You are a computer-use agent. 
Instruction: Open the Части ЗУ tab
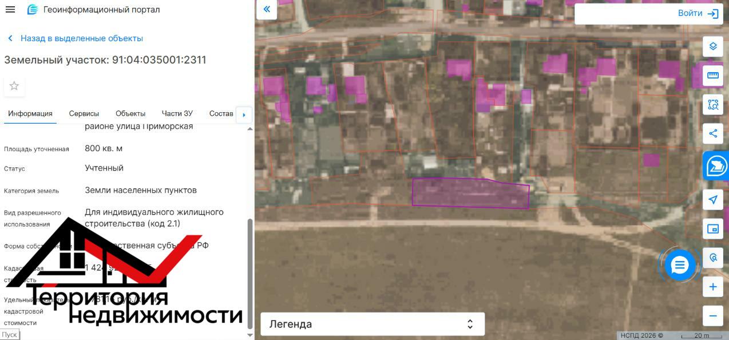pos(177,113)
